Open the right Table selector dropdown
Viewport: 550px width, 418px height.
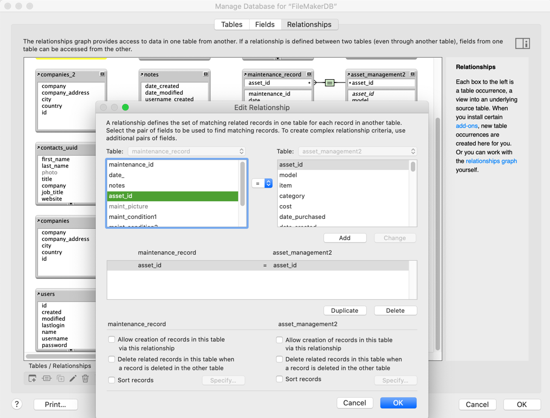pos(358,151)
